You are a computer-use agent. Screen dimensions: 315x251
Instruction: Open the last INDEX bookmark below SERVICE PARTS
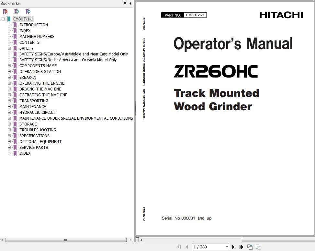25,153
